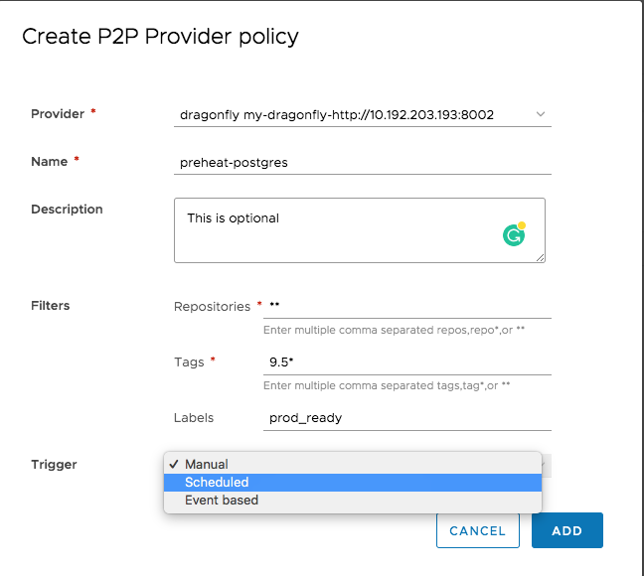644x576 pixels.
Task: Focus the Tags input showing 9.5*
Action: (407, 362)
